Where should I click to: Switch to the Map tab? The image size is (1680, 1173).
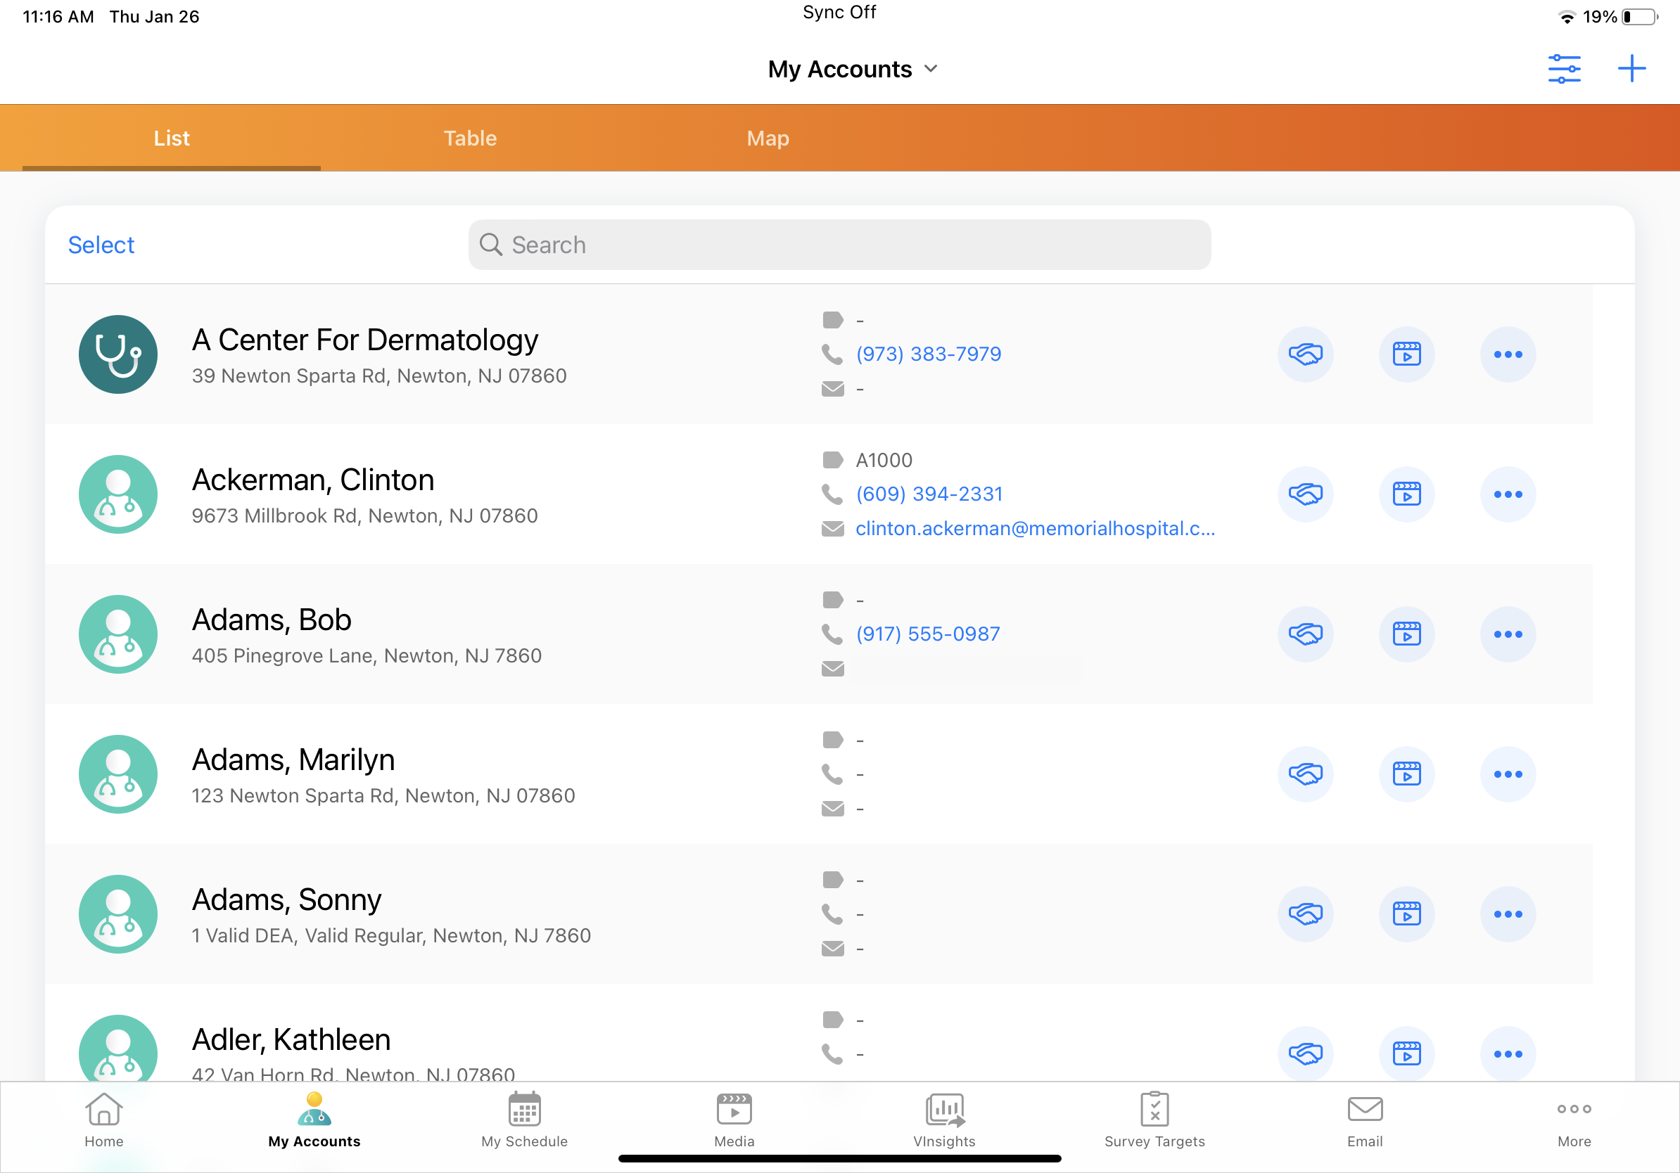pyautogui.click(x=768, y=139)
